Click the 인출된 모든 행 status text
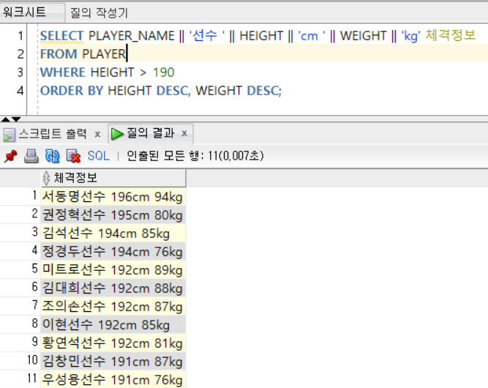Image resolution: width=488 pixels, height=388 pixels. [x=195, y=156]
